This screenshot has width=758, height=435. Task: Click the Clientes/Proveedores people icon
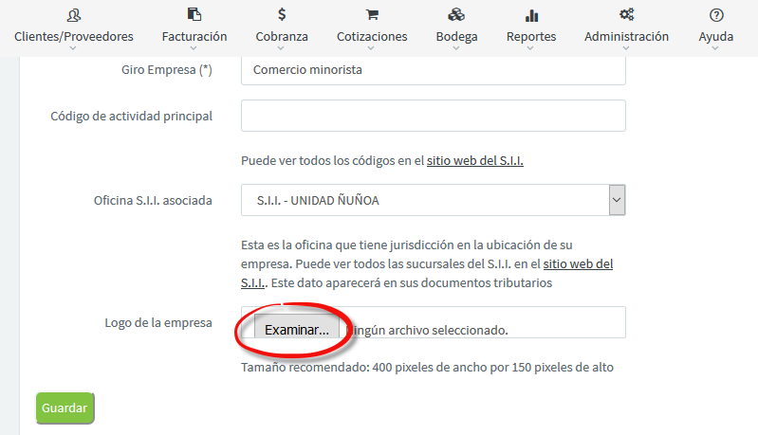73,15
